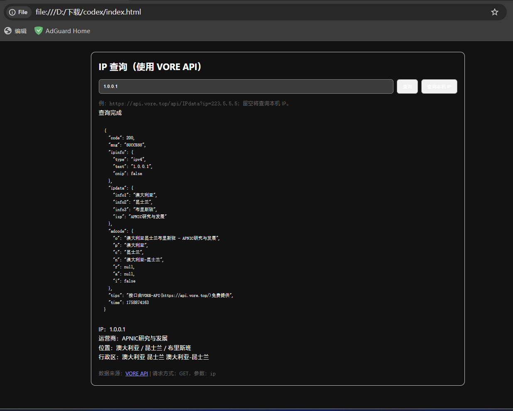Click the "info3": "布里斯班" line
This screenshot has width=513, height=411.
(135, 209)
